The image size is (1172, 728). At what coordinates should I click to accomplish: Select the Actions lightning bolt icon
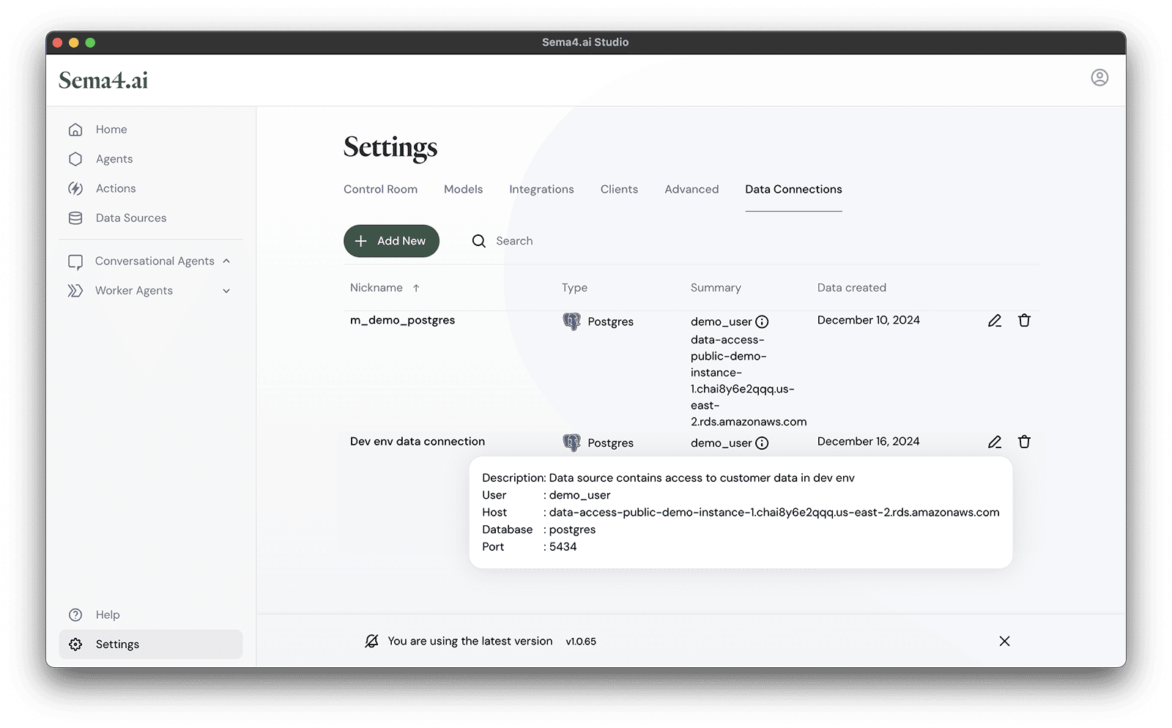click(x=76, y=188)
